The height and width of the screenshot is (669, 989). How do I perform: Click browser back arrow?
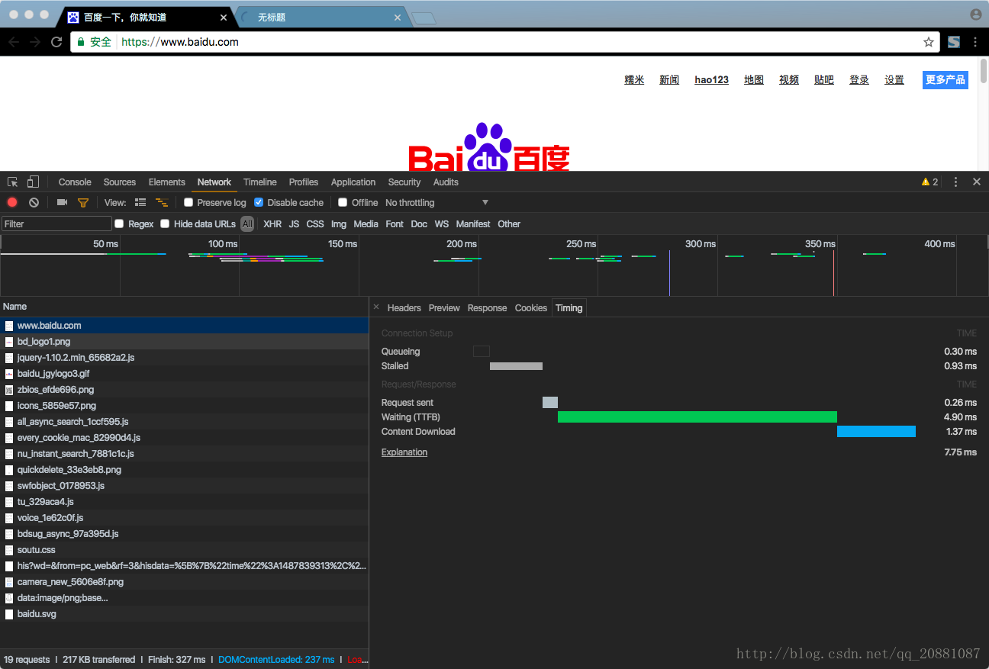pyautogui.click(x=13, y=42)
